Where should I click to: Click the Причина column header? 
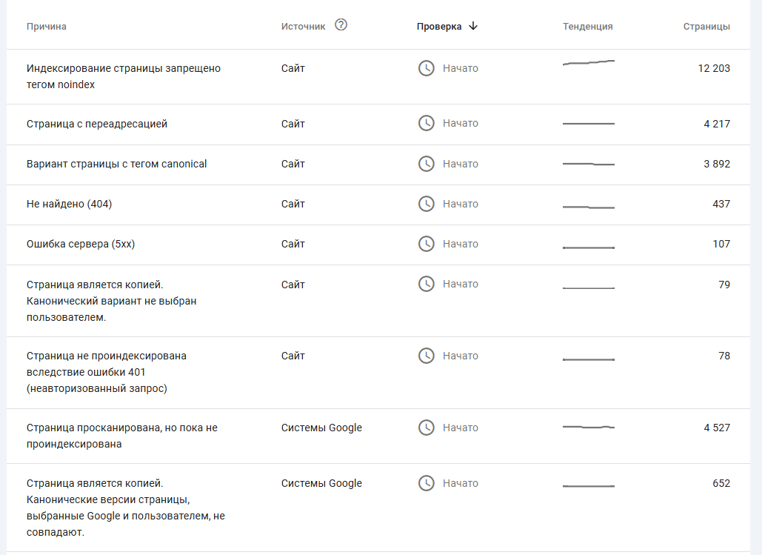click(x=46, y=27)
